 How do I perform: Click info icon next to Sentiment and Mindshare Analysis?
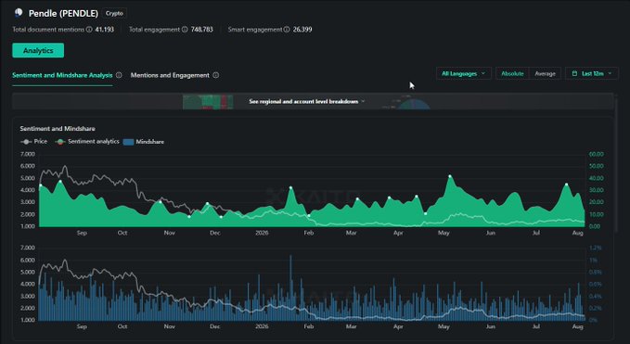(119, 75)
